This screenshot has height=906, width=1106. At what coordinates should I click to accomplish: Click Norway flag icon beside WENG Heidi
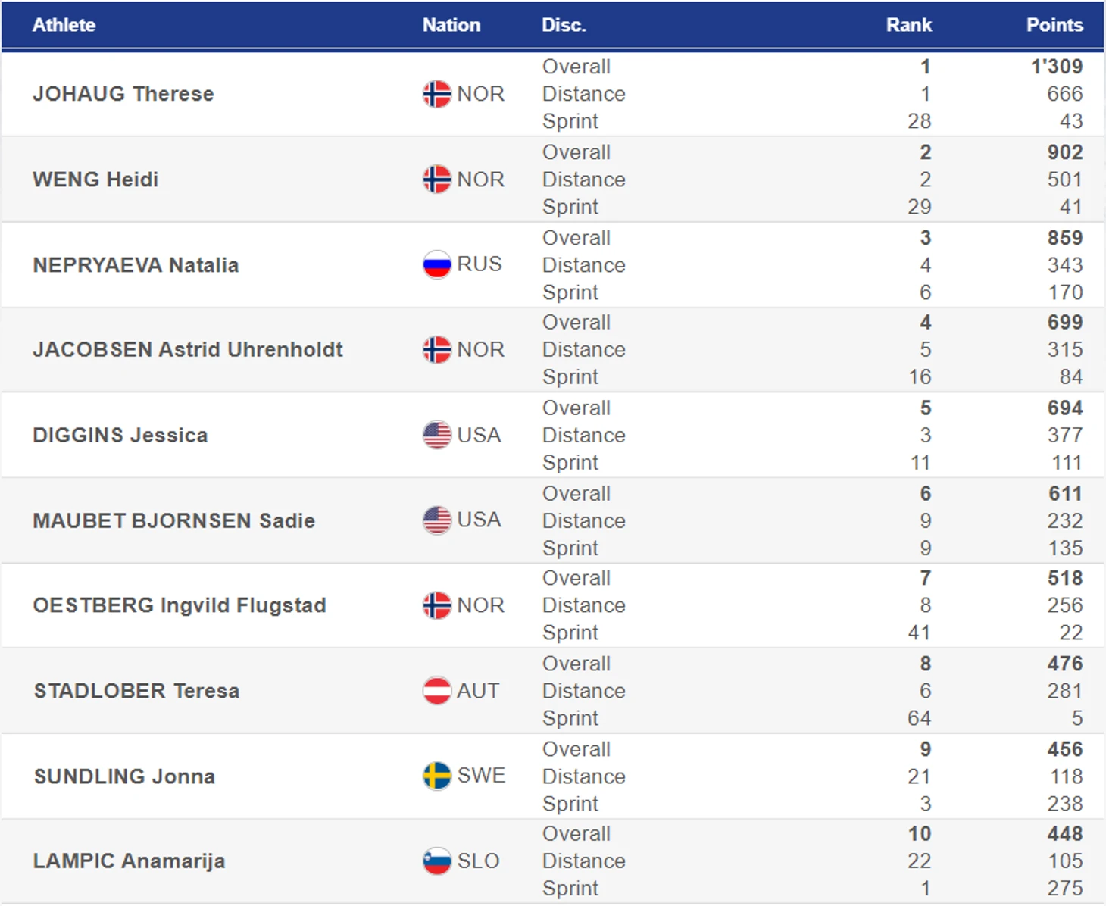click(436, 180)
